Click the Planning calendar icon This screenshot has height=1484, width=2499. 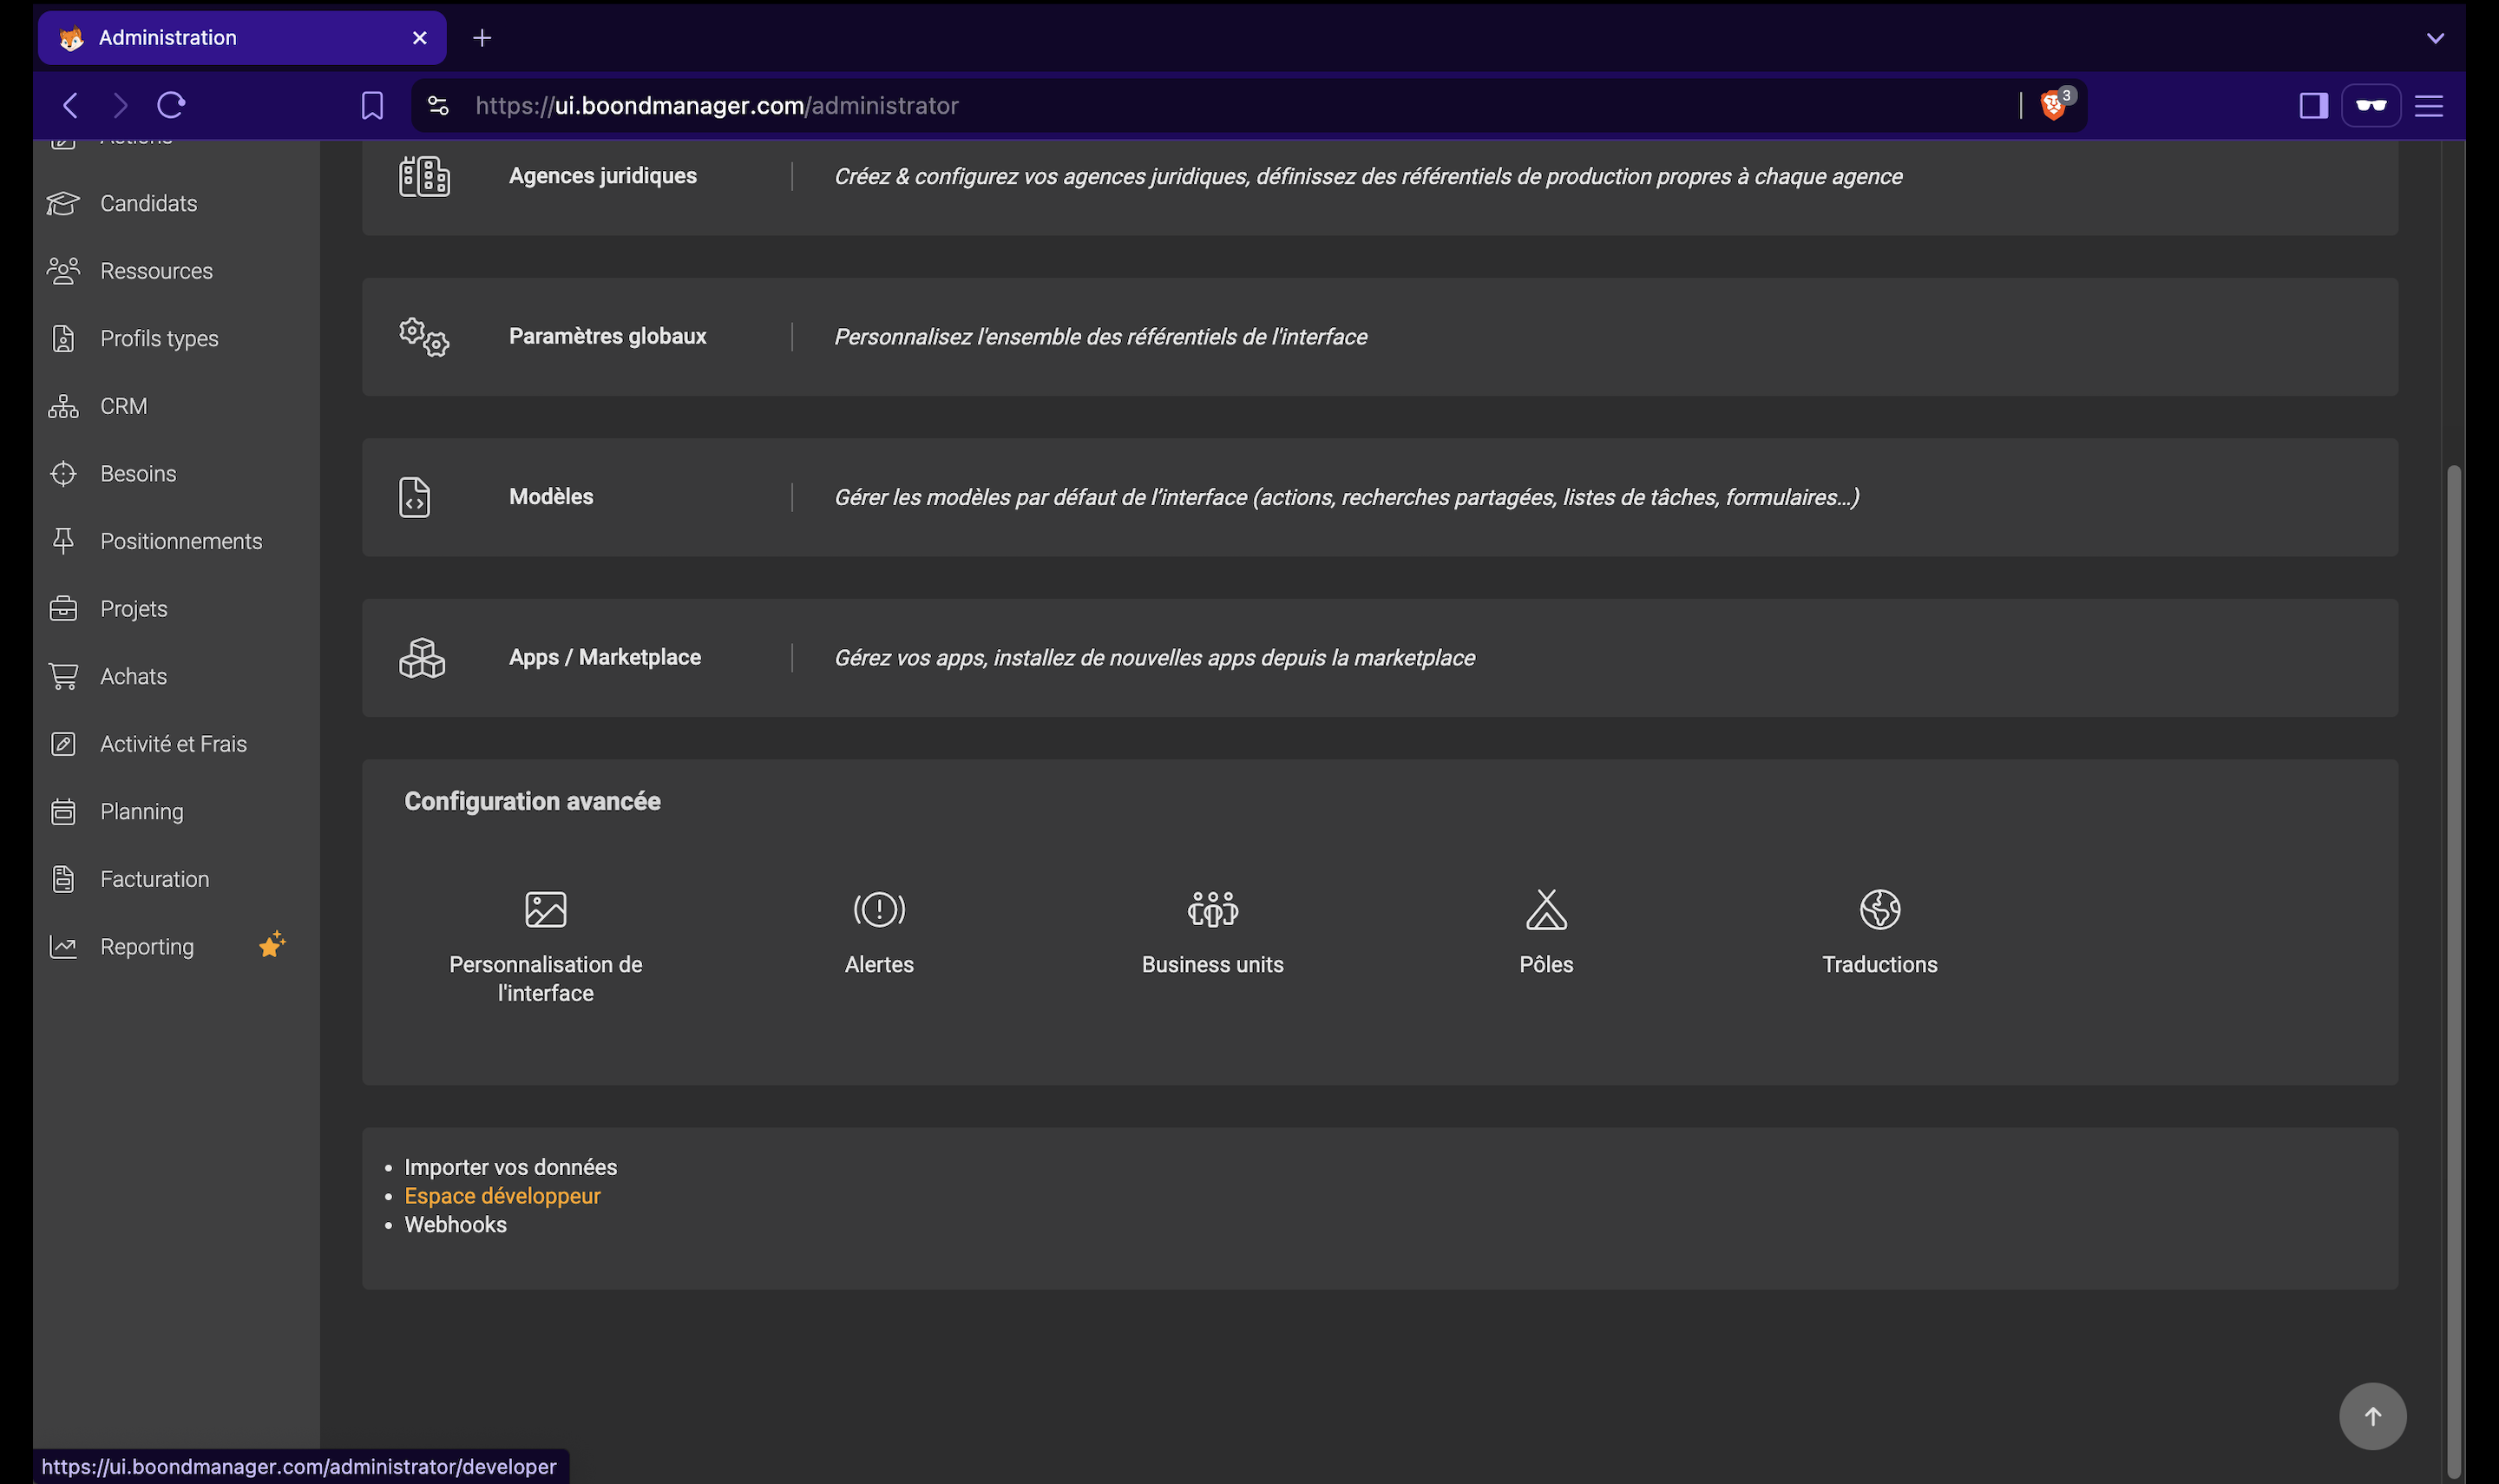point(63,811)
